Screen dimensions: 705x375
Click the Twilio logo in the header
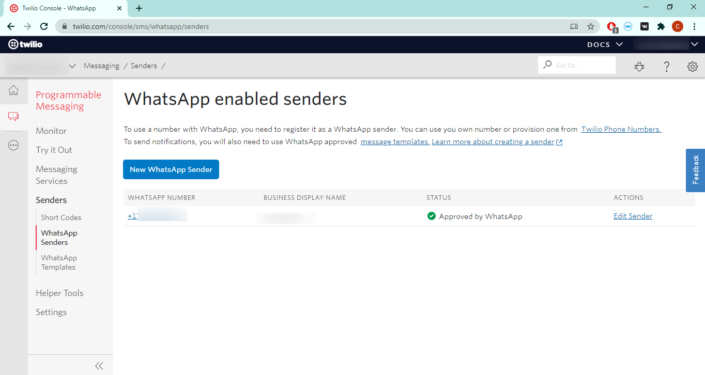tap(25, 44)
